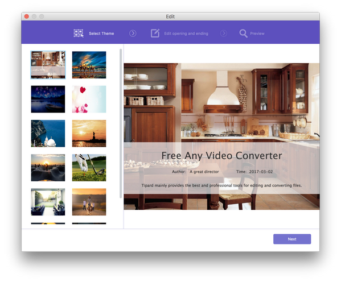Viewport: 341px width, 282px height.
Task: Choose the horse riders sunset theme
Action: [89, 65]
